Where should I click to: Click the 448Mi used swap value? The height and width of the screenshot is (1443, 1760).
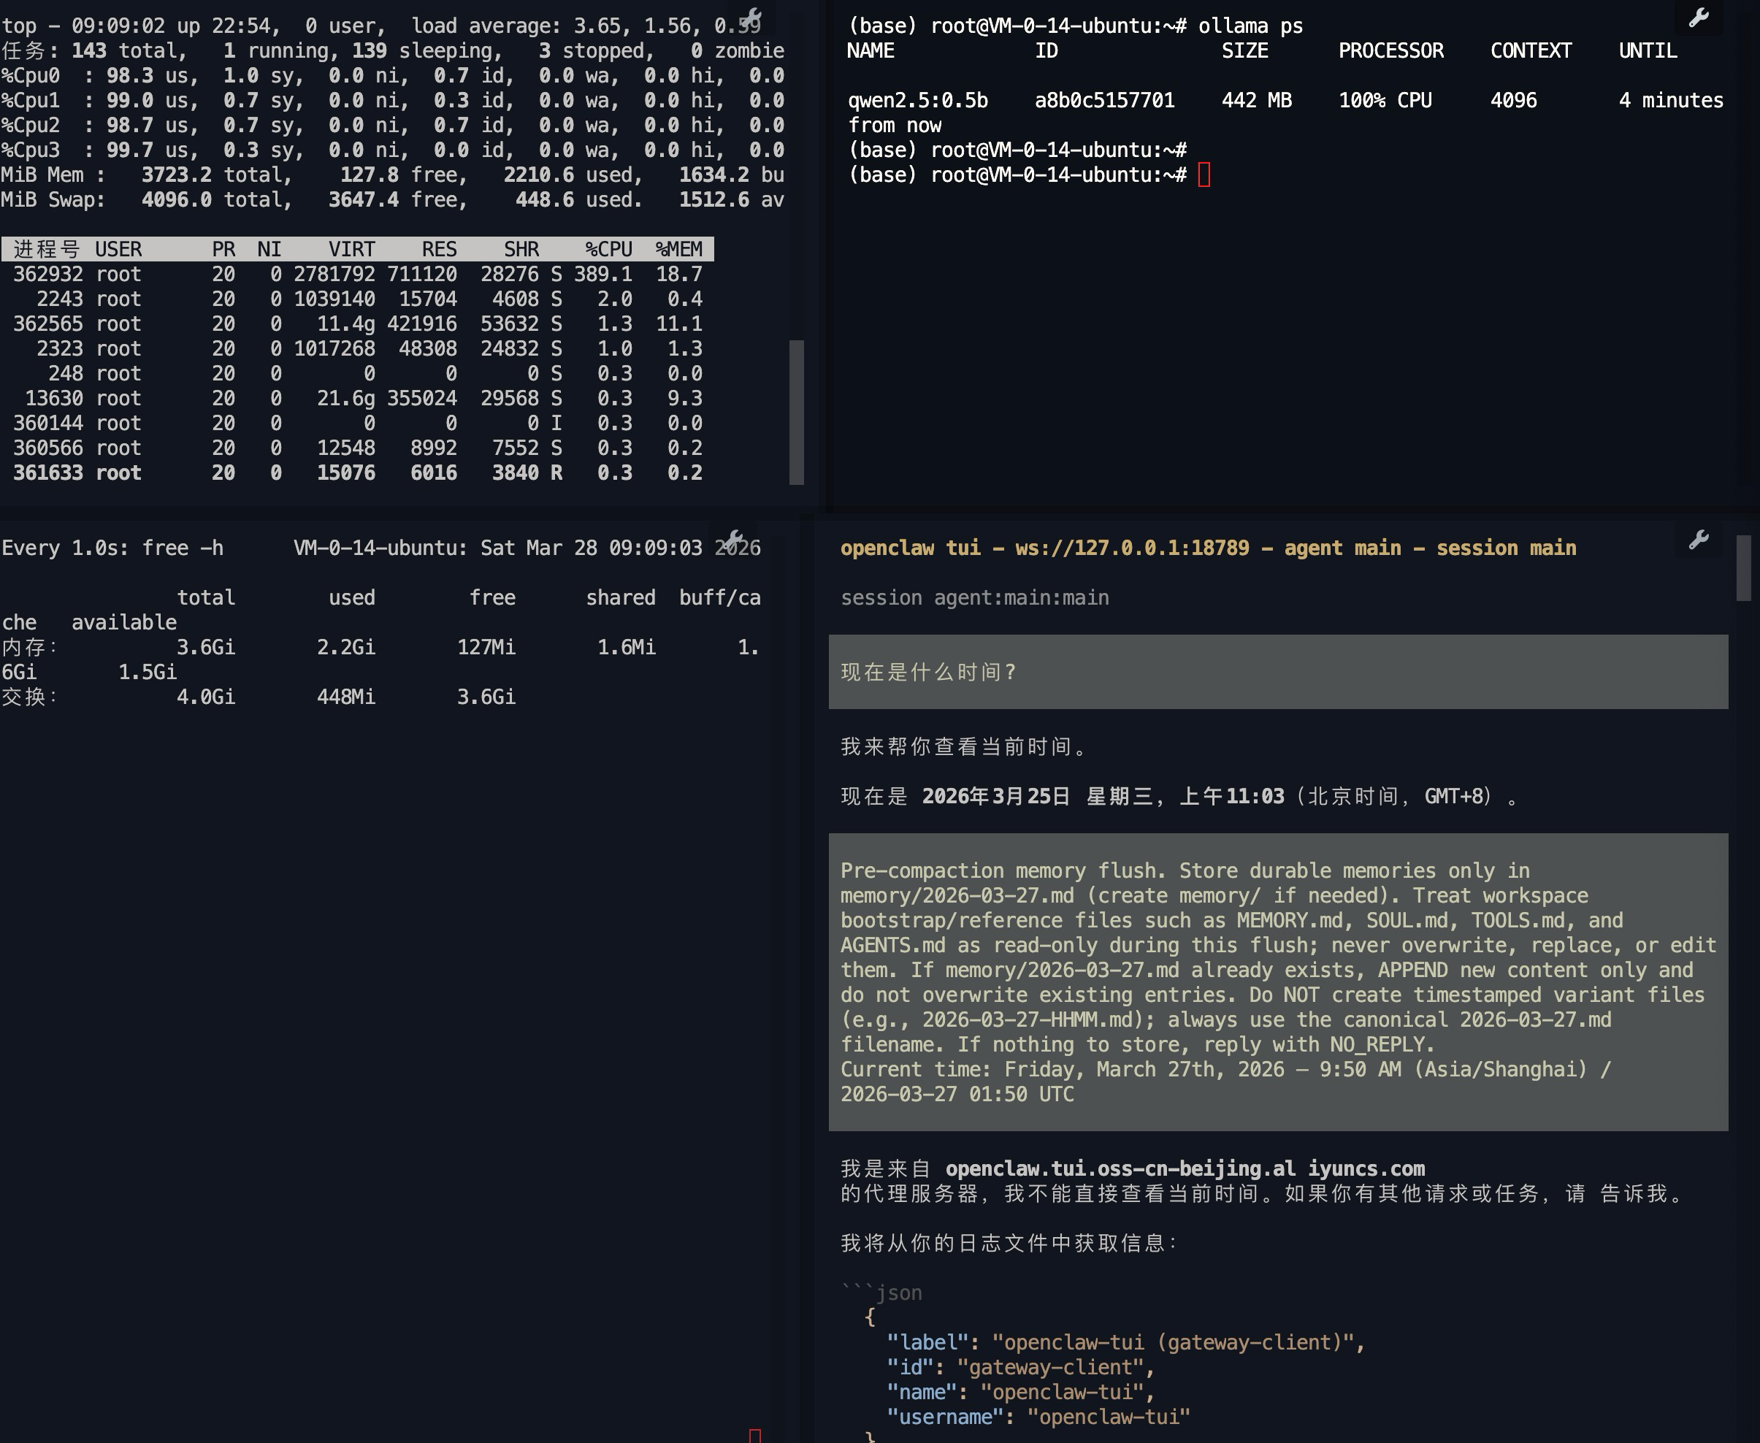pos(346,697)
